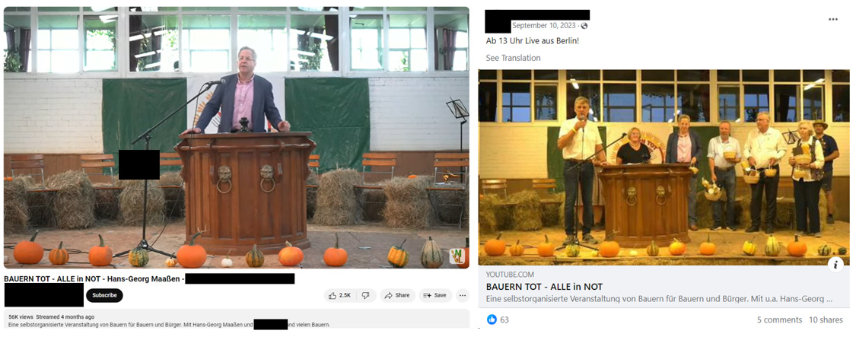Dislike the video with thumbs-down icon
Viewport: 856px width, 337px height.
[x=366, y=295]
